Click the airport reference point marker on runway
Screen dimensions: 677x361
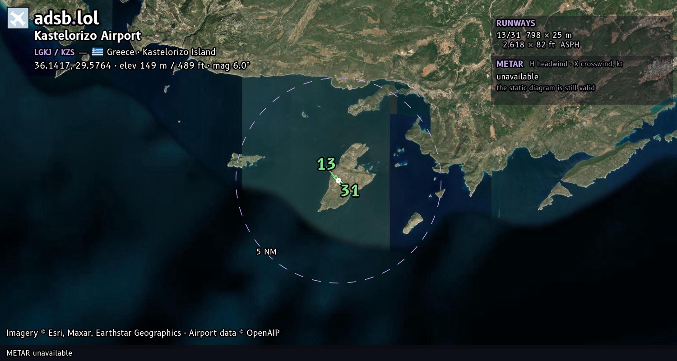(x=338, y=180)
